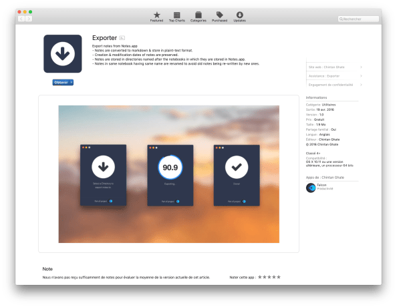Open the Top Charts tab
Image resolution: width=397 pixels, height=307 pixels.
[x=176, y=17]
